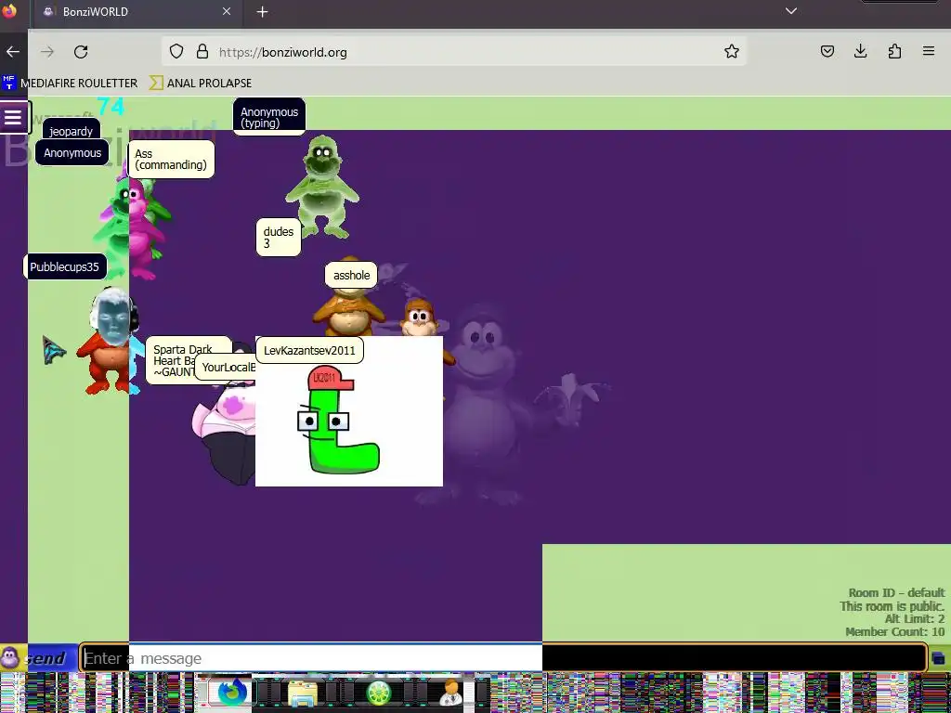Open the Firefox downloads panel
The width and height of the screenshot is (951, 713).
(x=860, y=52)
